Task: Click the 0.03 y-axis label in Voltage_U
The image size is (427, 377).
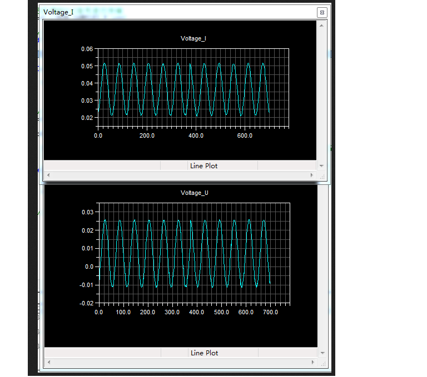Action: (88, 212)
